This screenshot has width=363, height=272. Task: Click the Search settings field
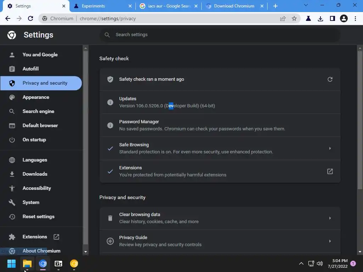[x=220, y=35]
